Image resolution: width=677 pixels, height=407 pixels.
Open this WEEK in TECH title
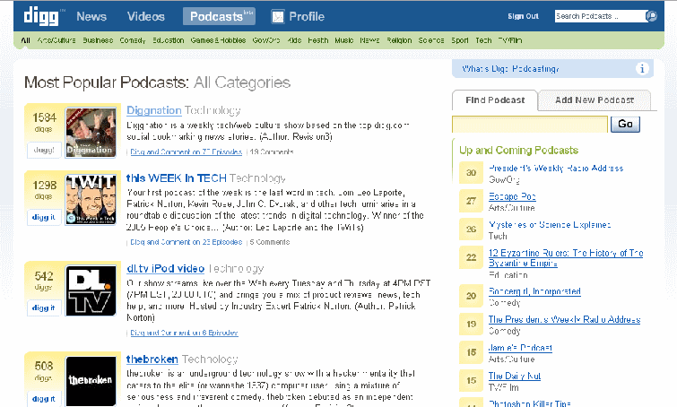coord(176,178)
